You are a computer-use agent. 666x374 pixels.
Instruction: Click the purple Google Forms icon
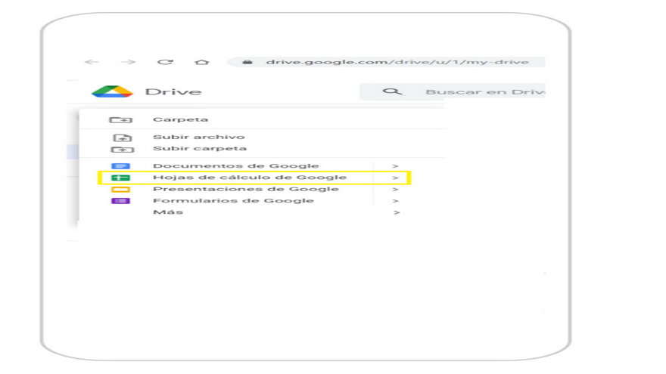pos(120,200)
